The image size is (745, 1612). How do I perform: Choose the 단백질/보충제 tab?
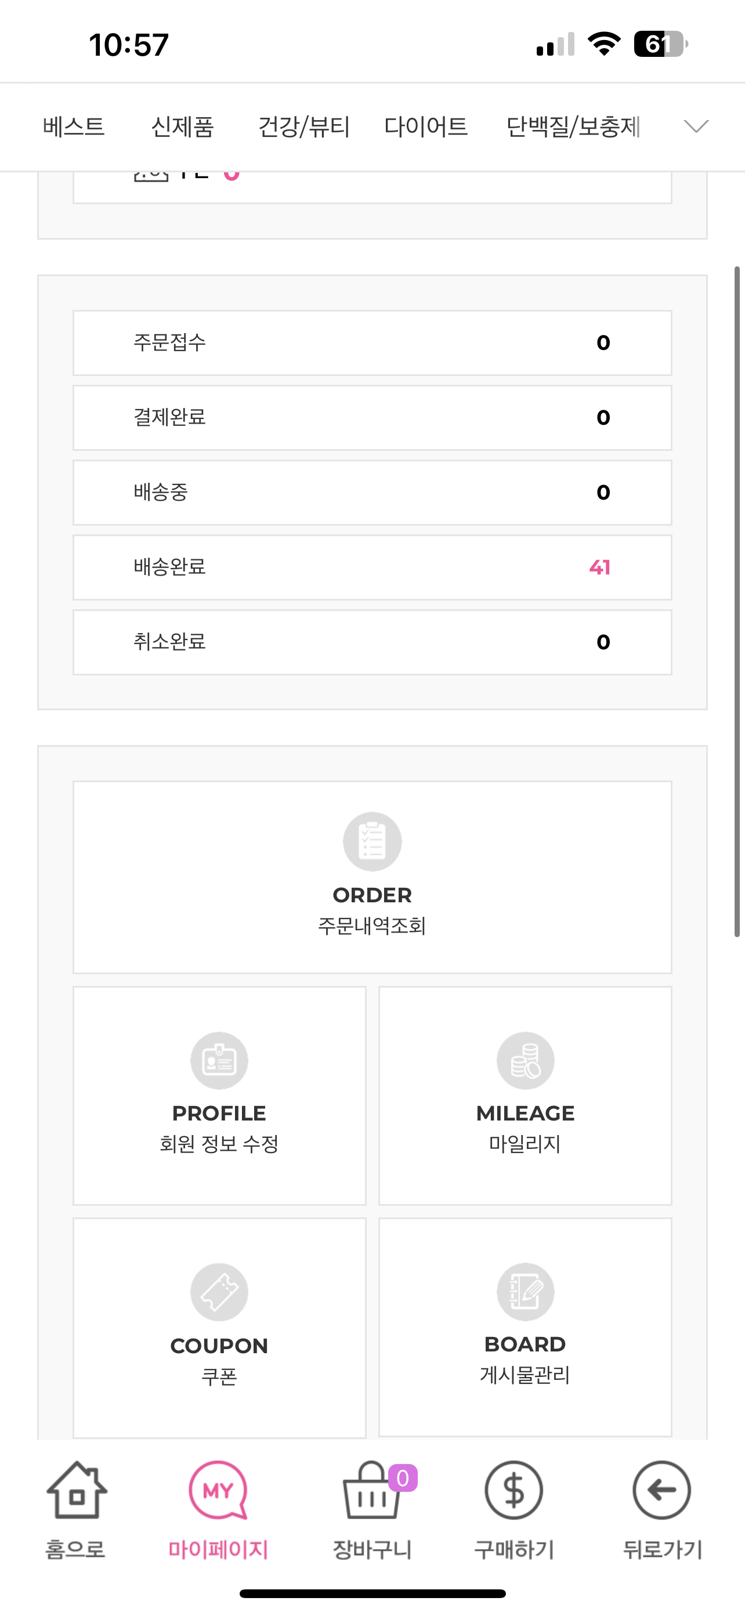[574, 126]
